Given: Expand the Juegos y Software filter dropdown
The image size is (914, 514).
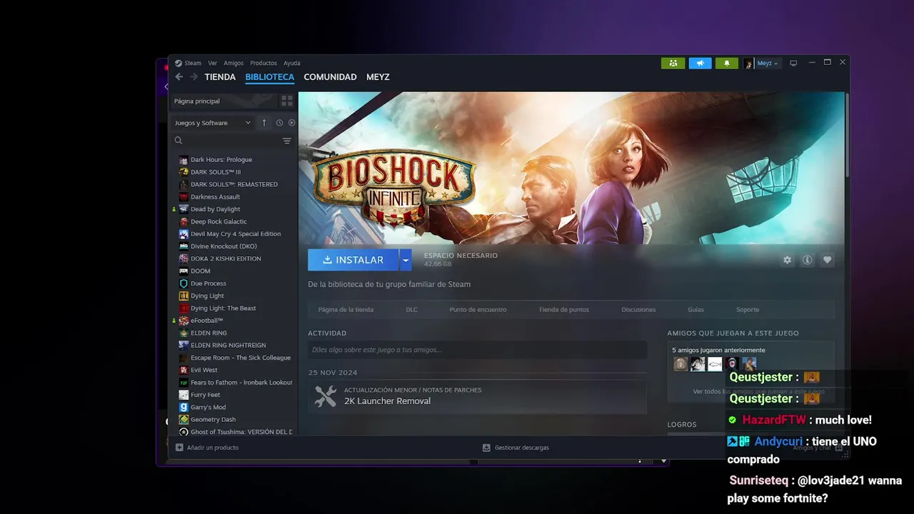Looking at the screenshot, I should [x=213, y=123].
